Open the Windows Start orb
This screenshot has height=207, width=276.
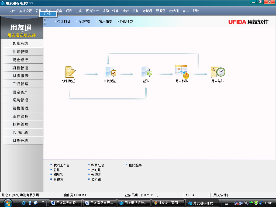(8, 203)
